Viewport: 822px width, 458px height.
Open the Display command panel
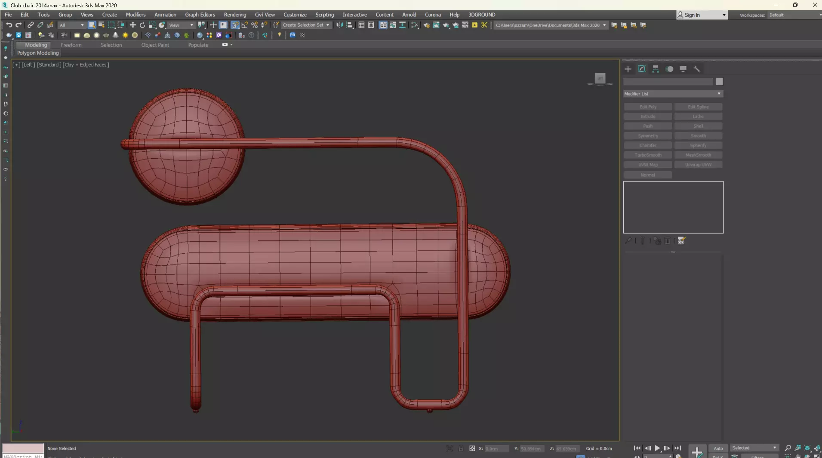683,69
